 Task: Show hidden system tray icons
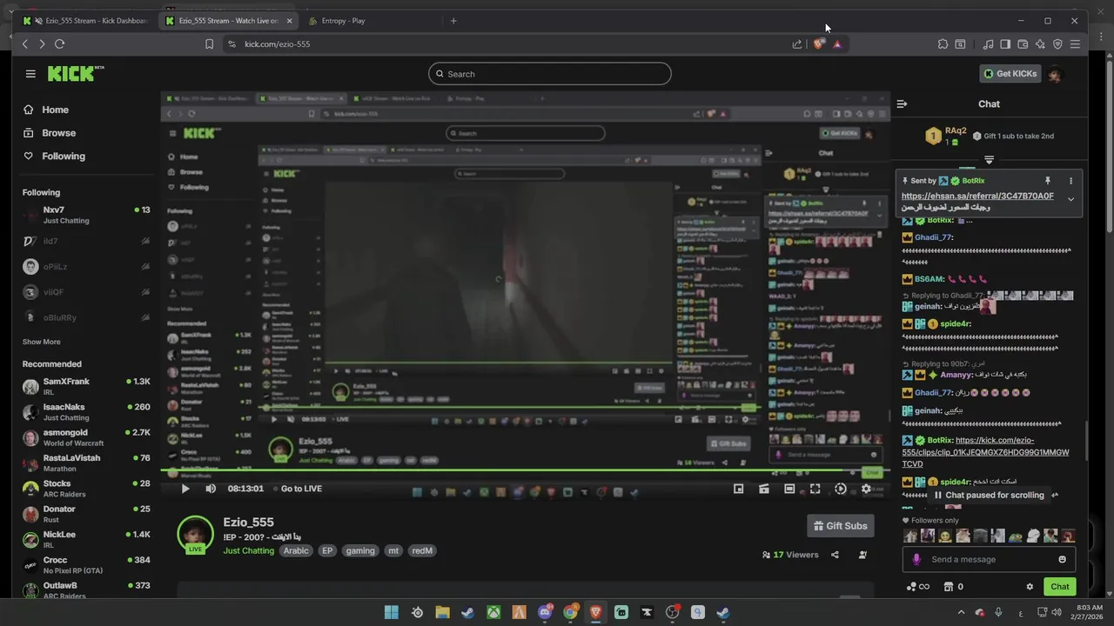[x=962, y=613]
